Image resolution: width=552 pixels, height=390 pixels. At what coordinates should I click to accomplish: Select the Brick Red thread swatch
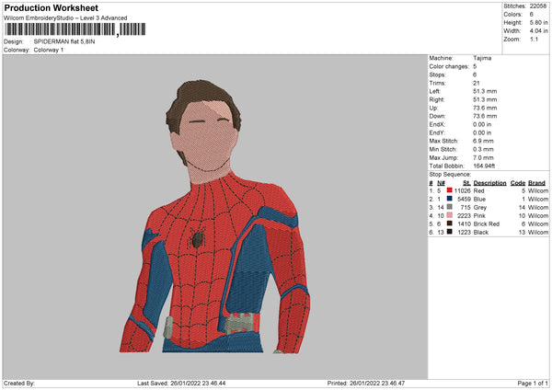(x=449, y=224)
